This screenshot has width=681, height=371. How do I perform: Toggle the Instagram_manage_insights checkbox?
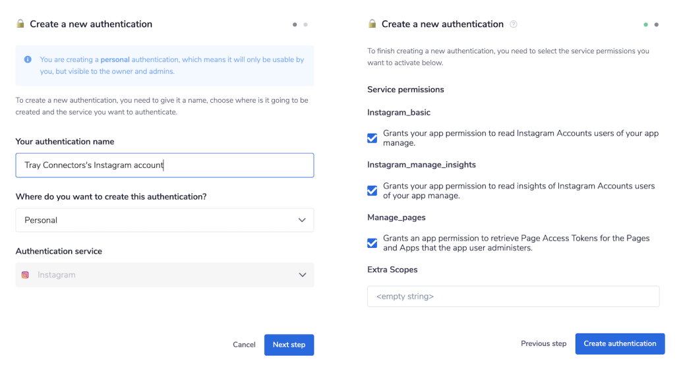(x=372, y=190)
